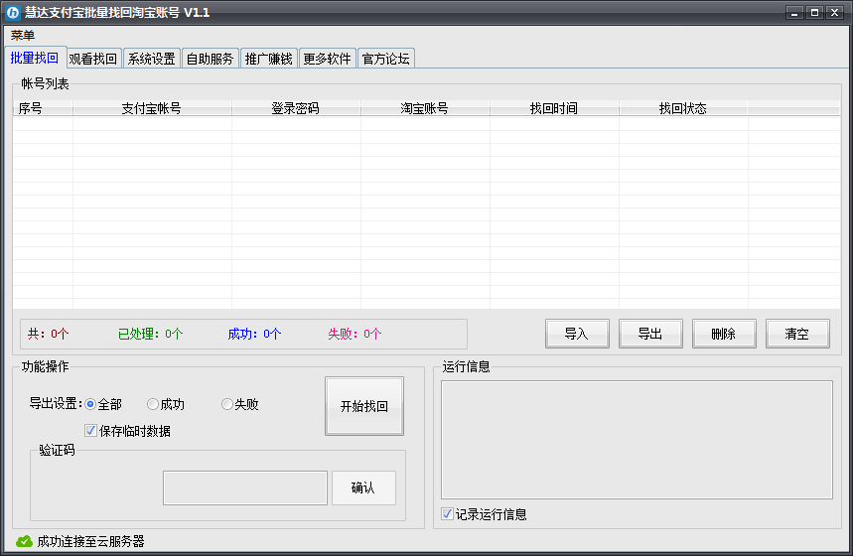
Task: Click the app logo icon in title bar
Action: pos(14,13)
